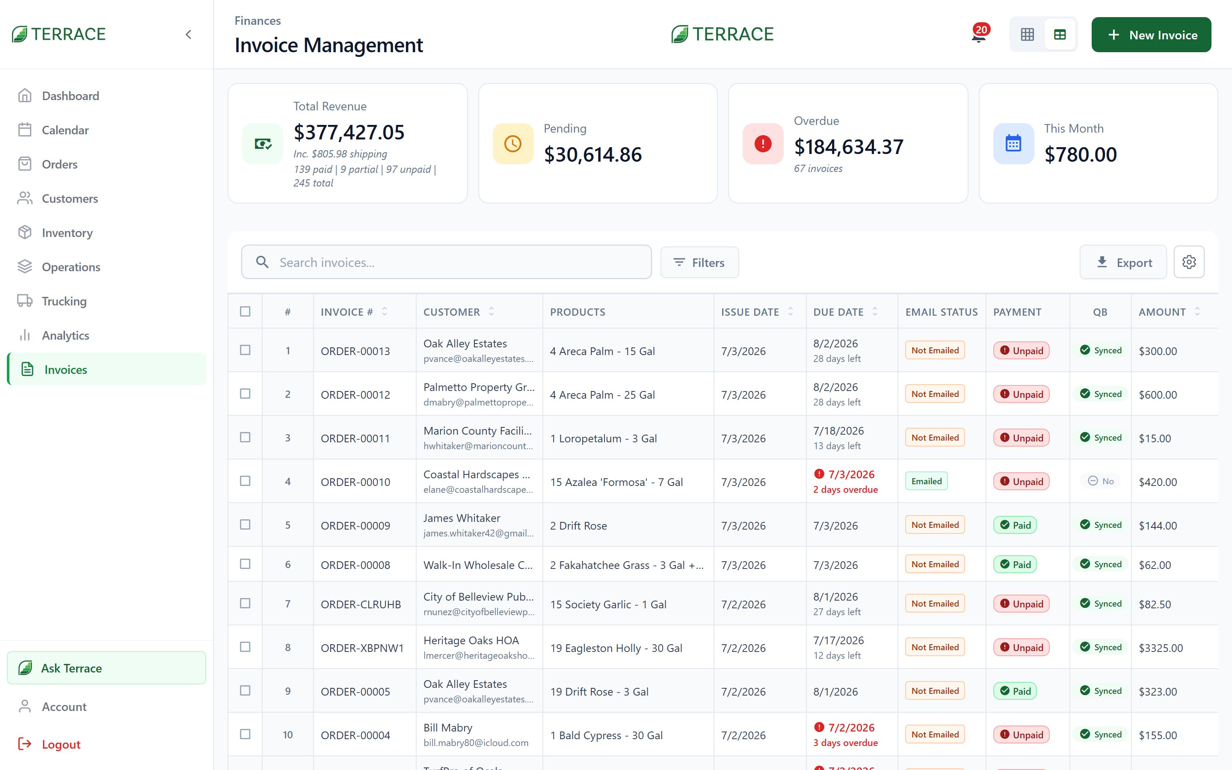
Task: Focus the Search invoices field
Action: (447, 262)
